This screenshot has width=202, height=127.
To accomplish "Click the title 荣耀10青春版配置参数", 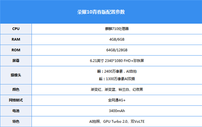I will click(x=101, y=12).
